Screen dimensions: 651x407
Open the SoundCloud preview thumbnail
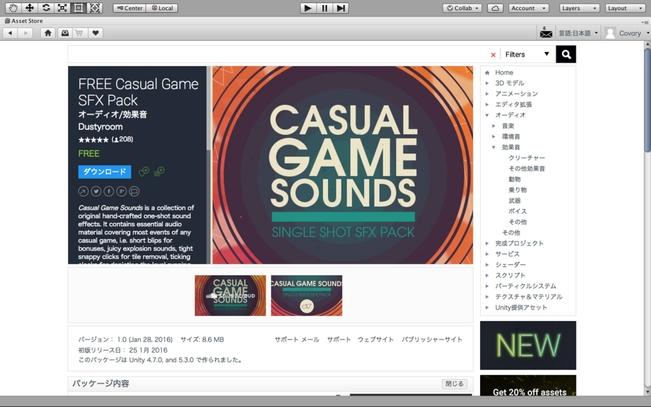pyautogui.click(x=230, y=295)
